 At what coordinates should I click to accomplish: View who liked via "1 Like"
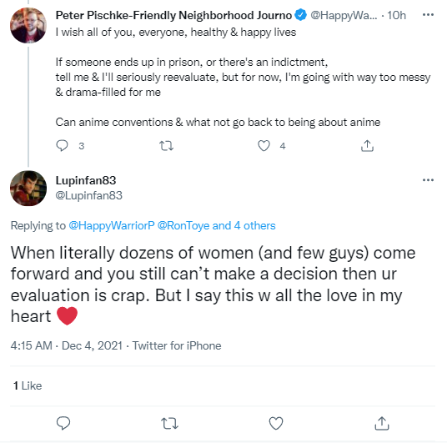(x=28, y=385)
